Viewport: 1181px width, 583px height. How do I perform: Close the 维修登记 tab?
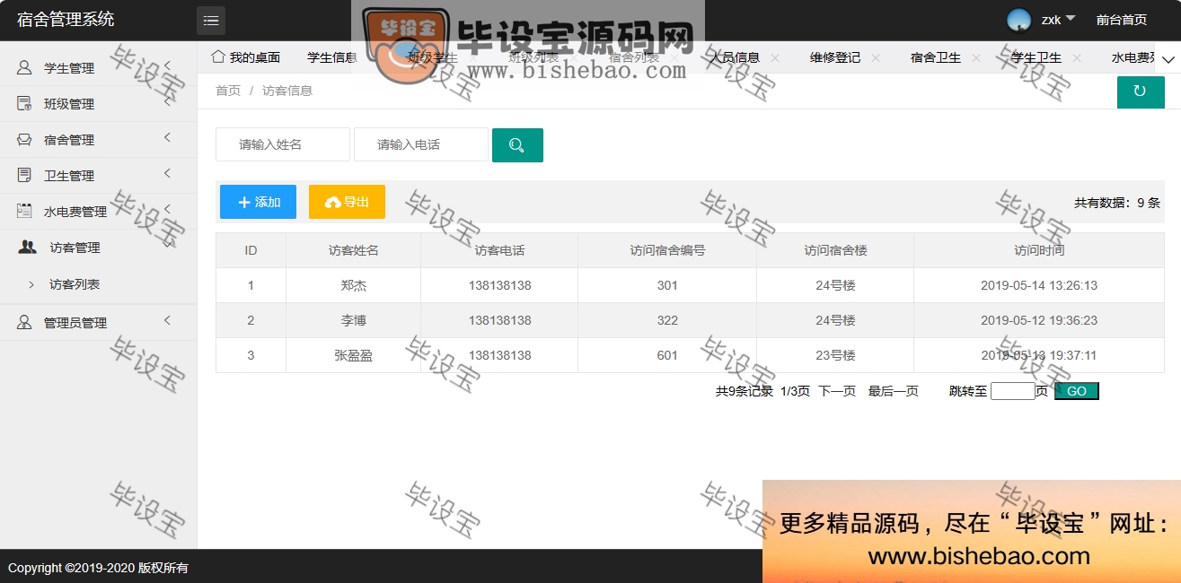(876, 57)
